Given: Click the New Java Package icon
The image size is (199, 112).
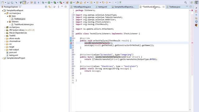Looking at the screenshot, I should click(x=67, y=2).
